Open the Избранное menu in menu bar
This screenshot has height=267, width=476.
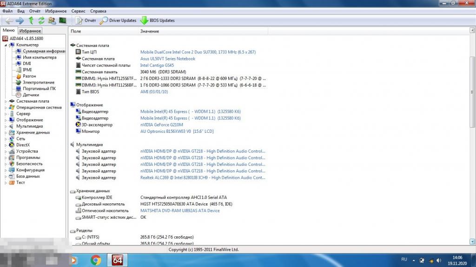point(56,11)
